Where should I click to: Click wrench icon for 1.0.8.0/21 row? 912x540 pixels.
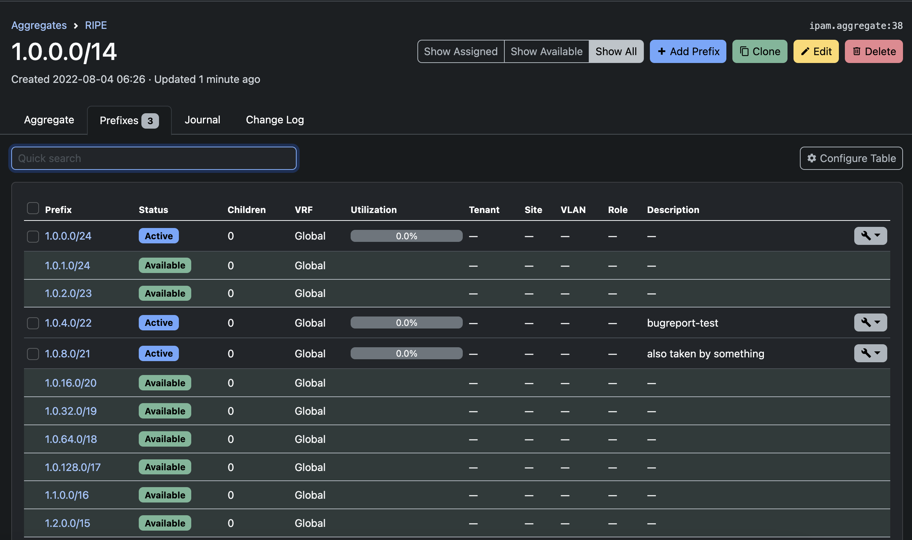pos(866,353)
